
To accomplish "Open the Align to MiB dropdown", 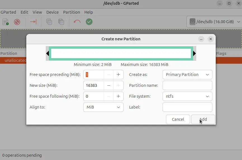I will coord(103,107).
